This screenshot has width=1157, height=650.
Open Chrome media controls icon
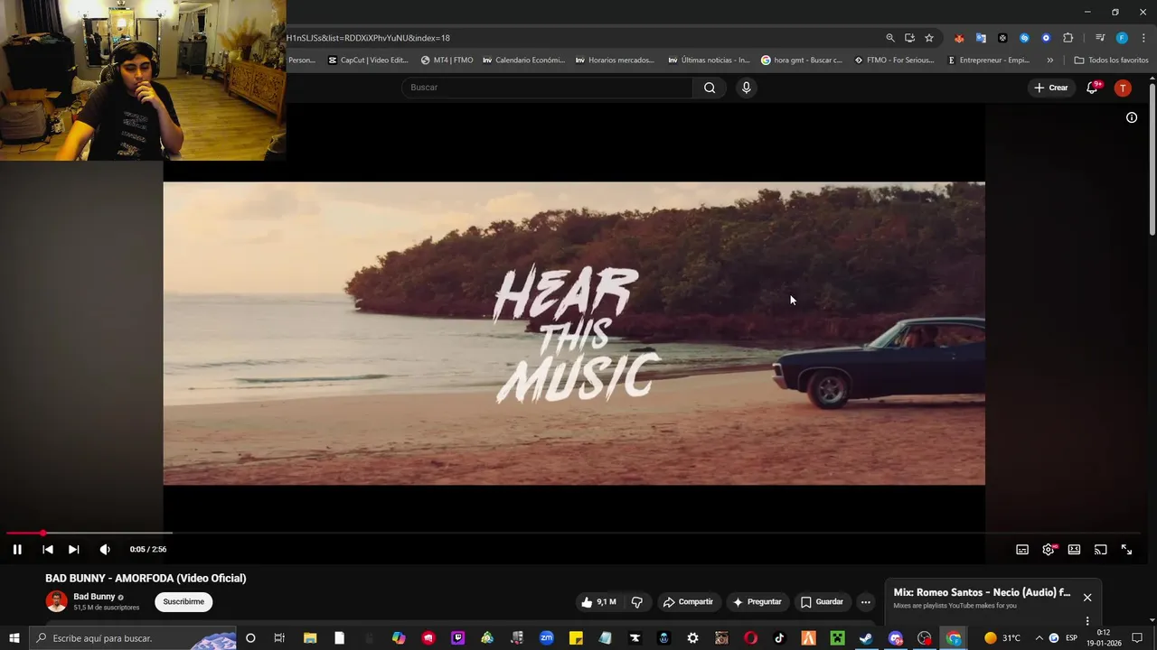point(1100,38)
